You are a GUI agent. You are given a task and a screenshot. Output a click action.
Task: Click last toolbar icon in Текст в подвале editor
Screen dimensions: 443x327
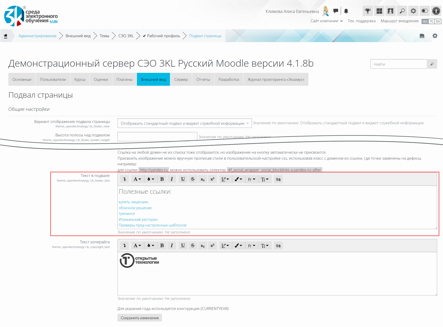278,179
